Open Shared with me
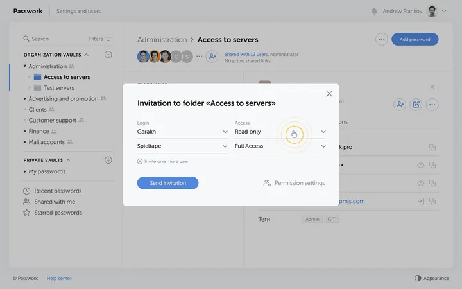 (55, 202)
